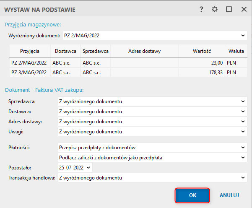The width and height of the screenshot is (252, 208).
Task: Open the Uwagi dropdown
Action: click(x=243, y=132)
